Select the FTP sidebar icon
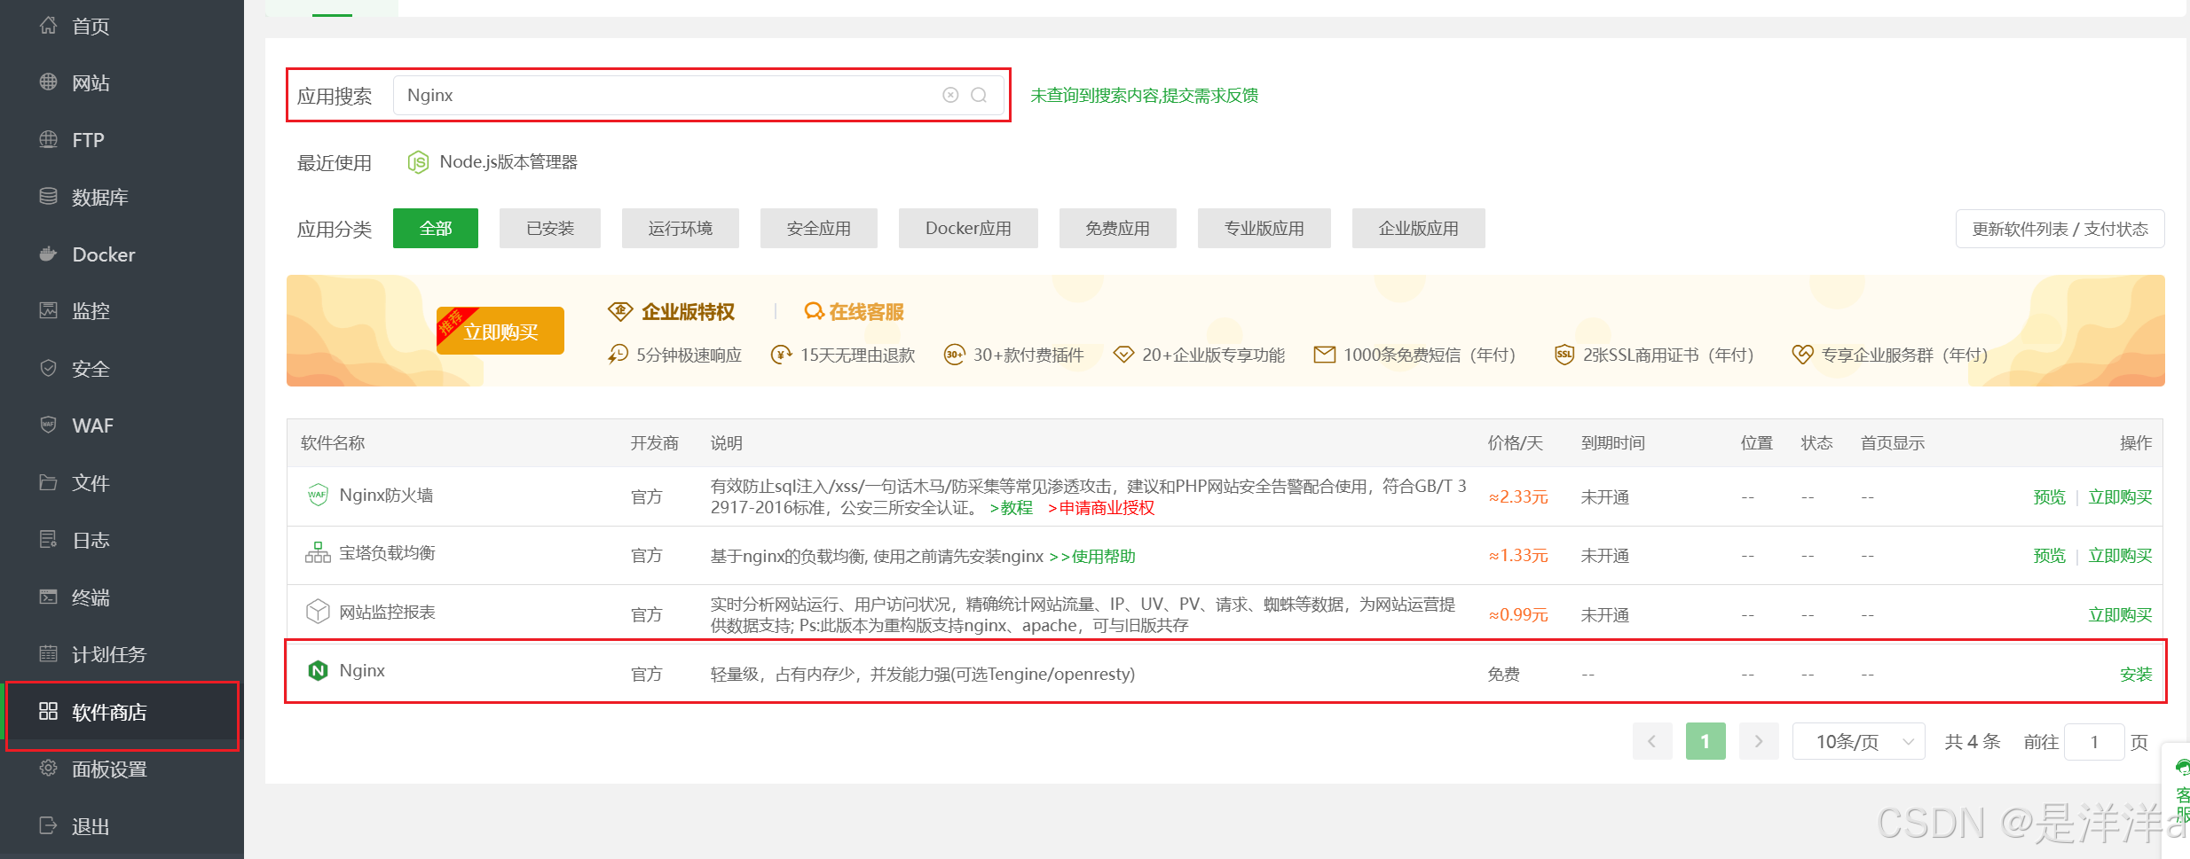The width and height of the screenshot is (2190, 859). point(49,139)
